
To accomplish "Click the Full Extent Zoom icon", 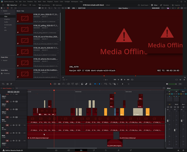I will click(106, 84).
